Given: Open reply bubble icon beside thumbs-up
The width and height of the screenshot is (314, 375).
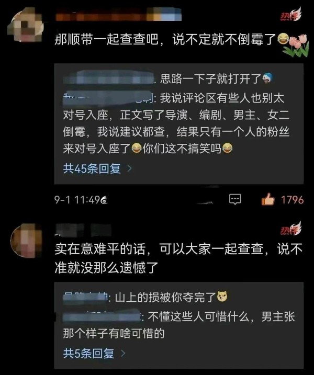Looking at the screenshot, I should (235, 199).
